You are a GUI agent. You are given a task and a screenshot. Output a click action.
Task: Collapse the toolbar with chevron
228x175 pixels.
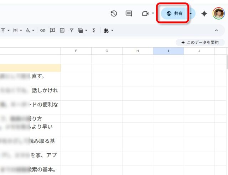(216, 31)
